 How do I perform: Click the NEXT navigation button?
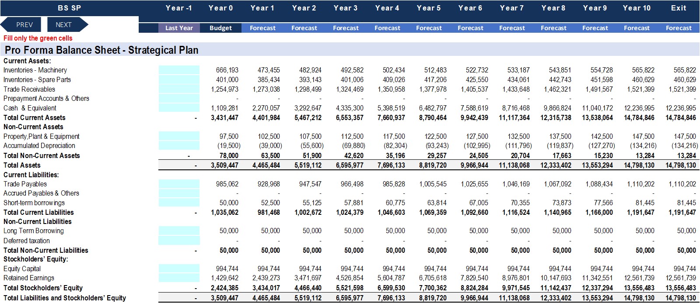coord(67,25)
